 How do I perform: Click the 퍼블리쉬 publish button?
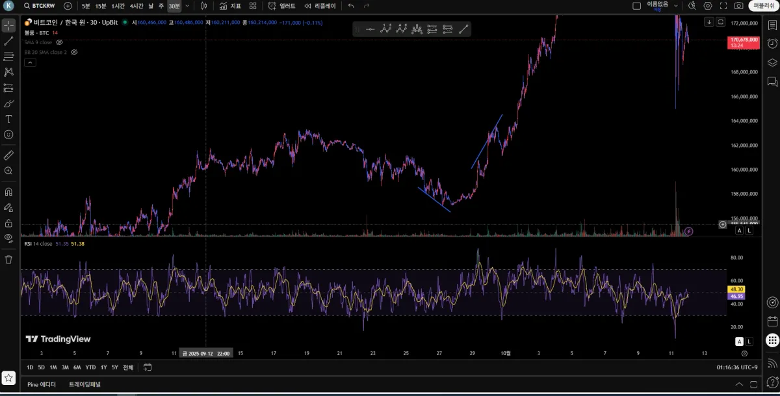[x=763, y=6]
